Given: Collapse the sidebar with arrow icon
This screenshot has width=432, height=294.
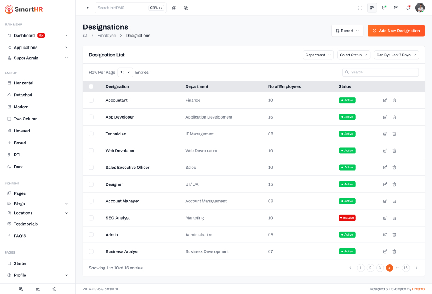Looking at the screenshot, I should pos(88,8).
